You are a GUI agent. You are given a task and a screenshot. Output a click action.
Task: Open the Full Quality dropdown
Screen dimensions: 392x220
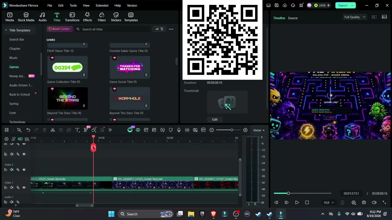point(355,17)
